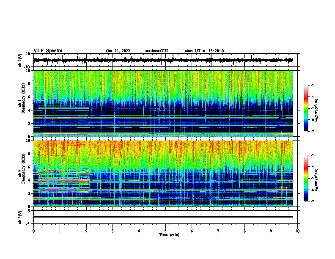Click the 'Time (min)' axis label
Viewport: 335px width, 259px height.
pyautogui.click(x=169, y=235)
